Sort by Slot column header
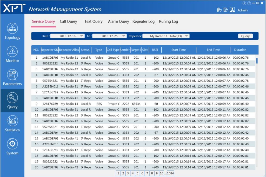 [145, 50]
